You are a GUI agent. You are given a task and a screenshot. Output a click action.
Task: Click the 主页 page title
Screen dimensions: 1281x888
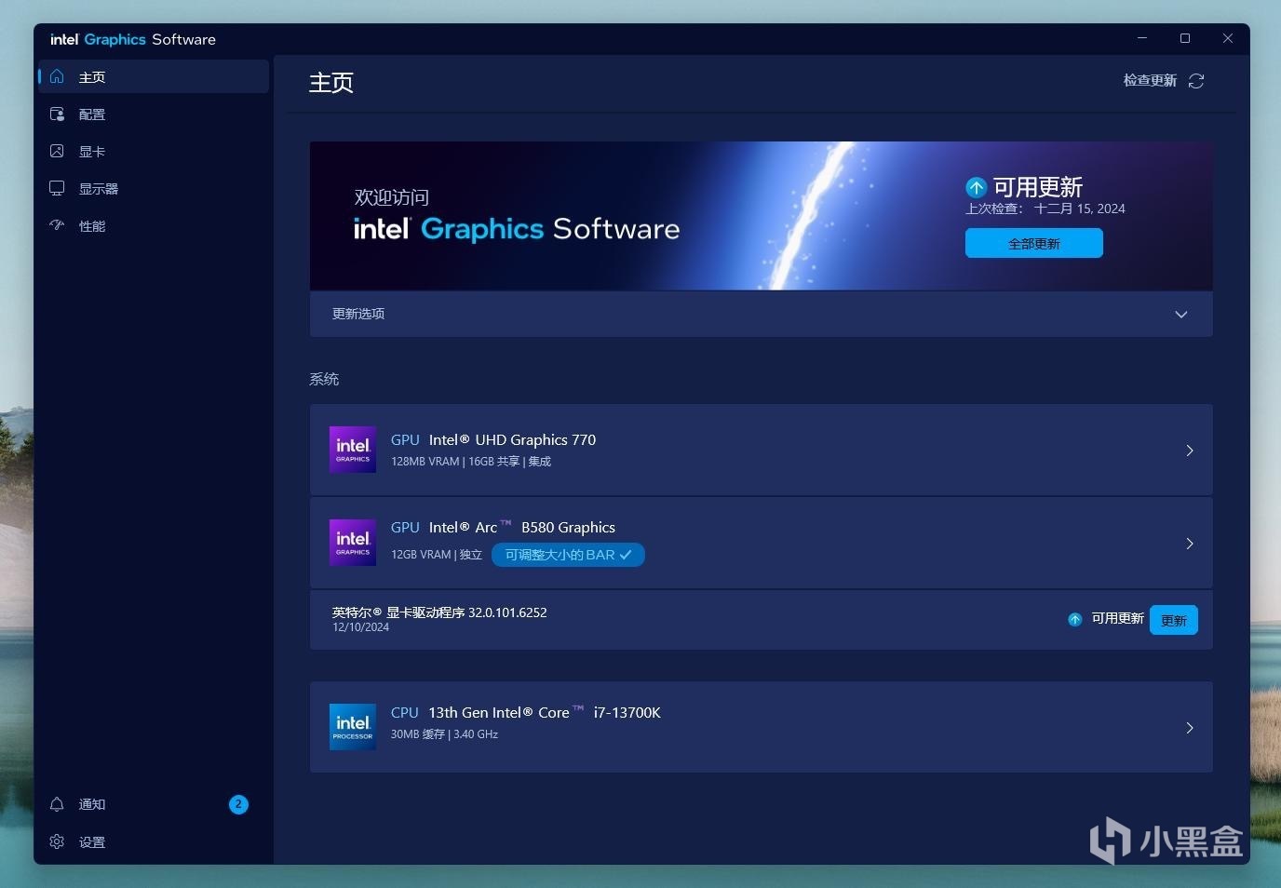pos(331,83)
